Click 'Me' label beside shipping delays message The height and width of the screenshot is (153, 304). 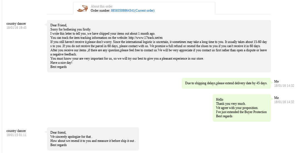point(276,81)
